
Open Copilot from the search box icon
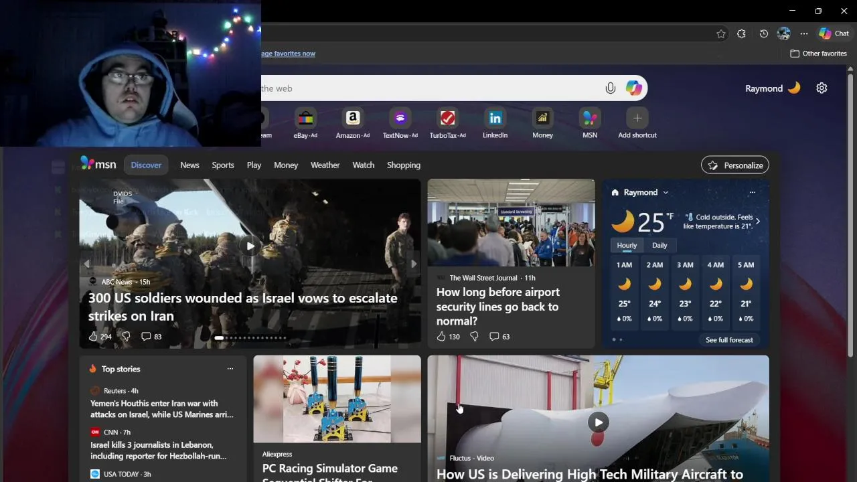pyautogui.click(x=633, y=88)
